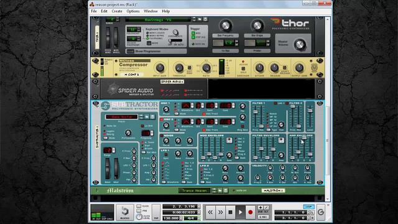Click Subtractor bend Range stepper
The image size is (398, 224).
tap(114, 150)
